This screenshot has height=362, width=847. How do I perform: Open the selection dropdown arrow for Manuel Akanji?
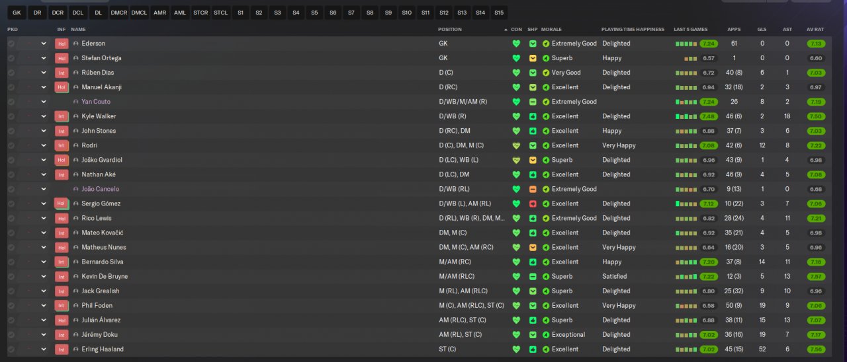(44, 87)
